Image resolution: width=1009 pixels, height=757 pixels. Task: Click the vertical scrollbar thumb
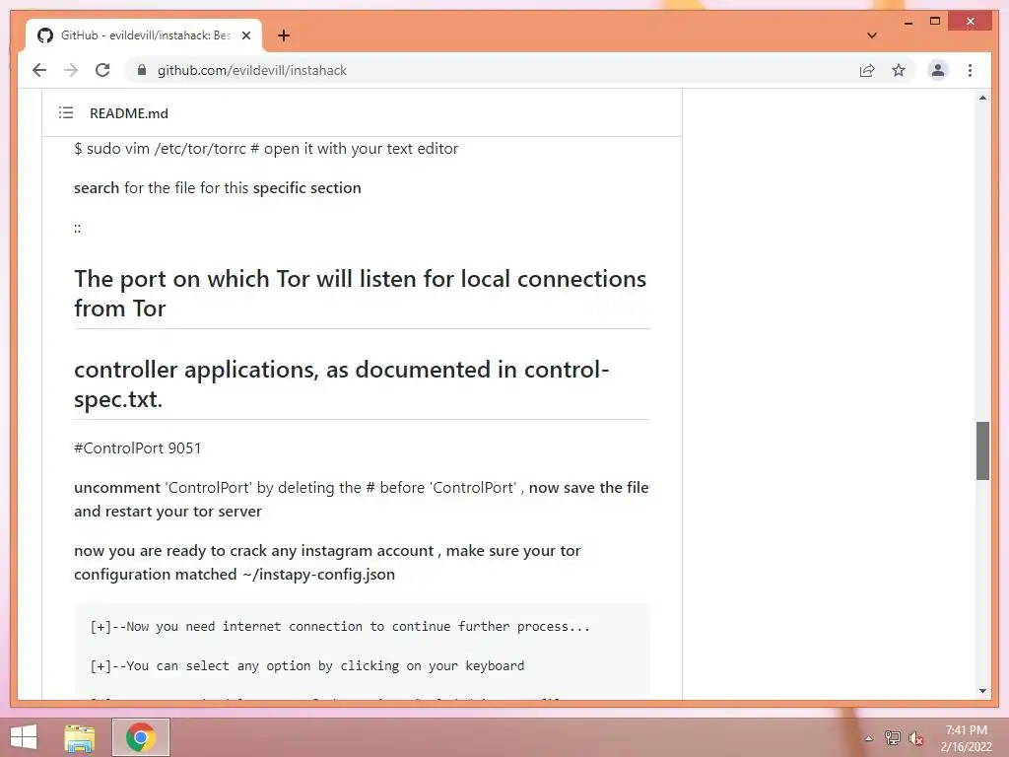pyautogui.click(x=982, y=450)
